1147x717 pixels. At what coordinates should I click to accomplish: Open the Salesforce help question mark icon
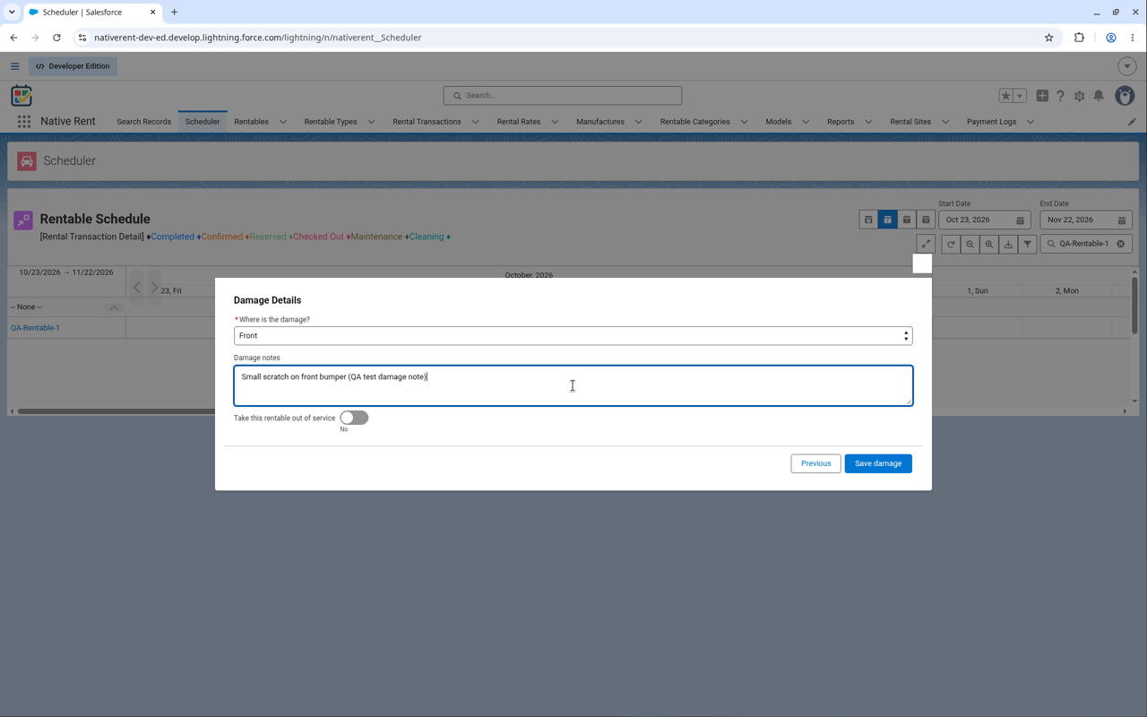click(1060, 96)
